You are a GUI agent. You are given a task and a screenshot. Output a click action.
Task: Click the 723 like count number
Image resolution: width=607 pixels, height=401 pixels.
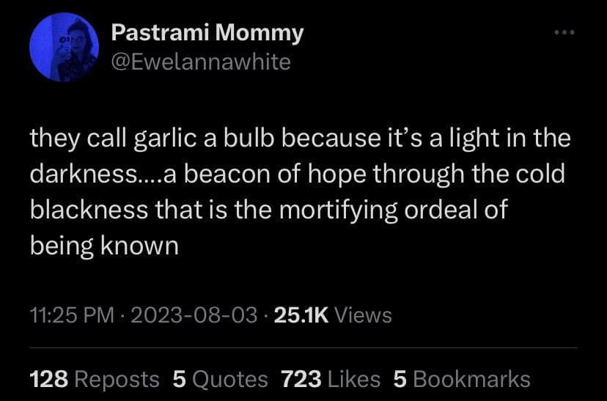[301, 379]
